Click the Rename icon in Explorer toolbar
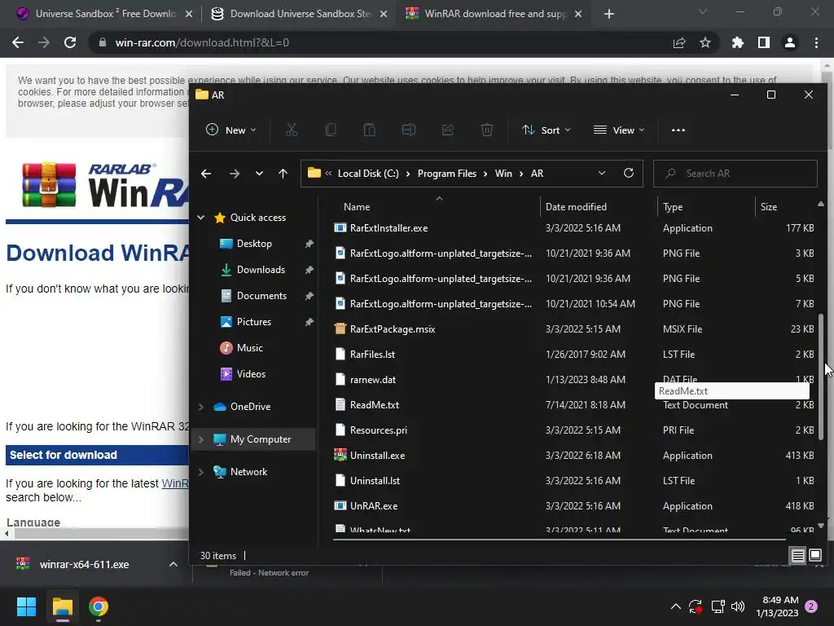 [x=409, y=130]
